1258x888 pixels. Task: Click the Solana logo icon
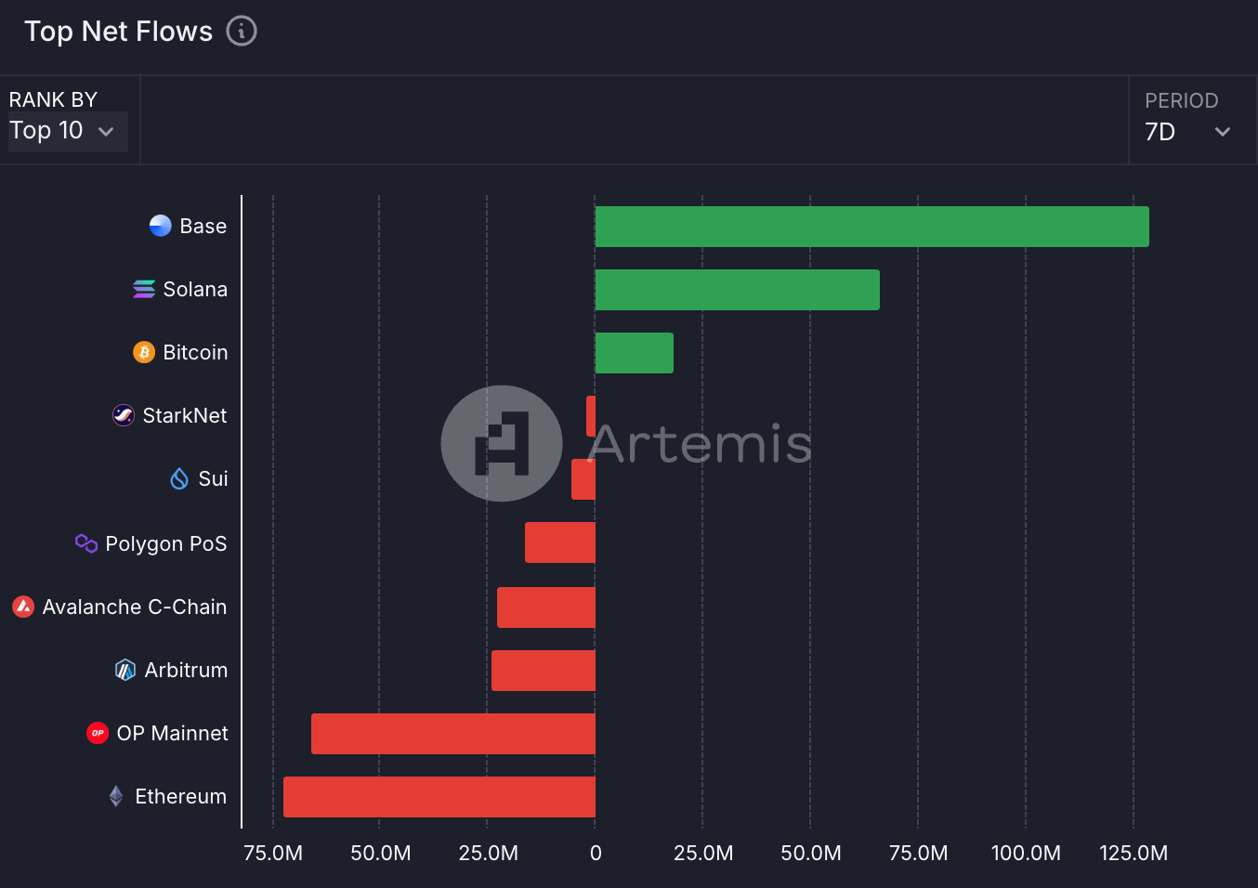144,289
